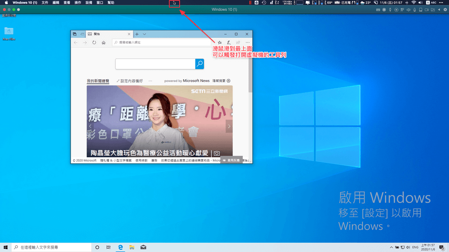Show the next news slide arrow
The height and width of the screenshot is (252, 449).
tap(229, 126)
